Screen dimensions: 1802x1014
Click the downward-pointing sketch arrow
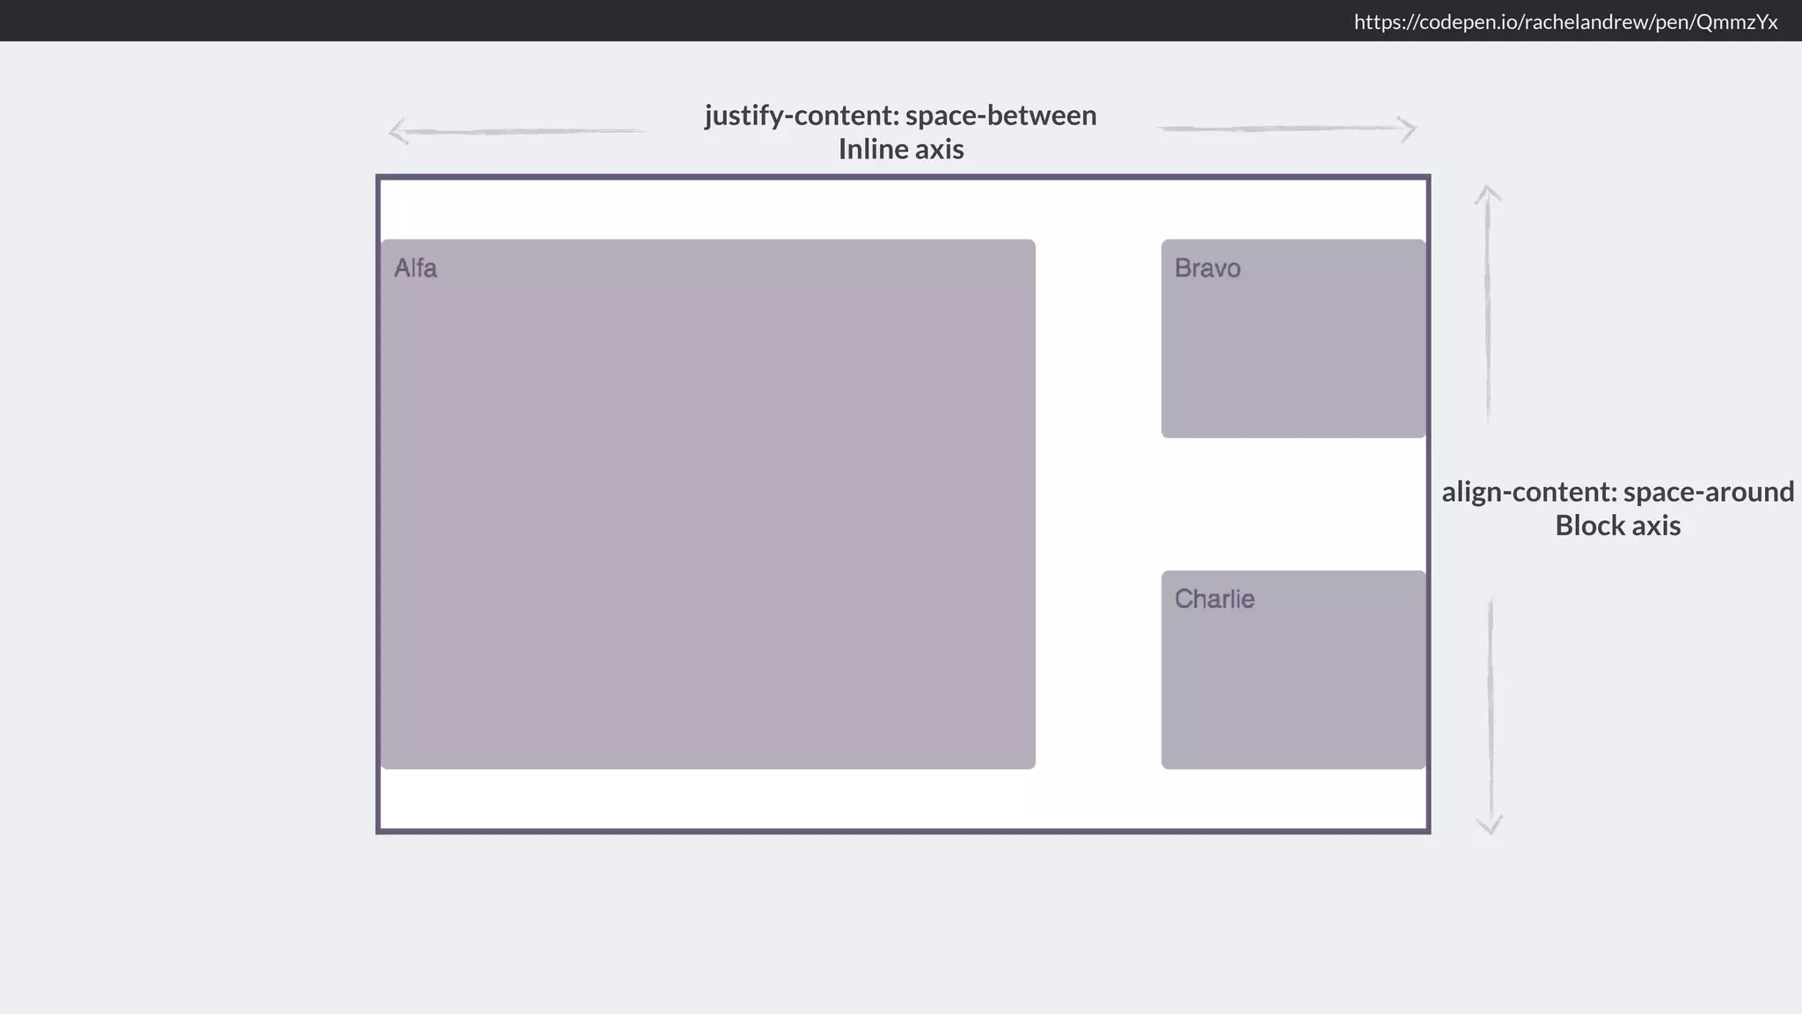coord(1490,715)
